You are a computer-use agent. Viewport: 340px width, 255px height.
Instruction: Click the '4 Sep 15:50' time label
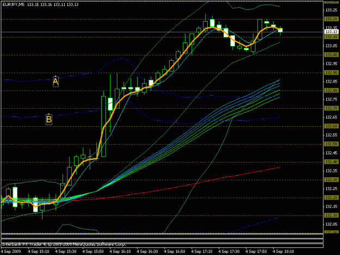[93, 252]
